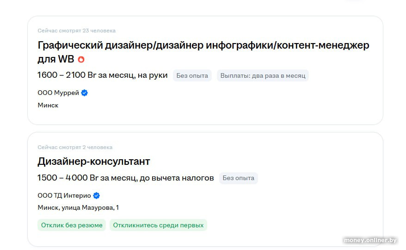This screenshot has width=406, height=250.
Task: Click the verified badge beside ООО Муррей
Action: point(84,93)
